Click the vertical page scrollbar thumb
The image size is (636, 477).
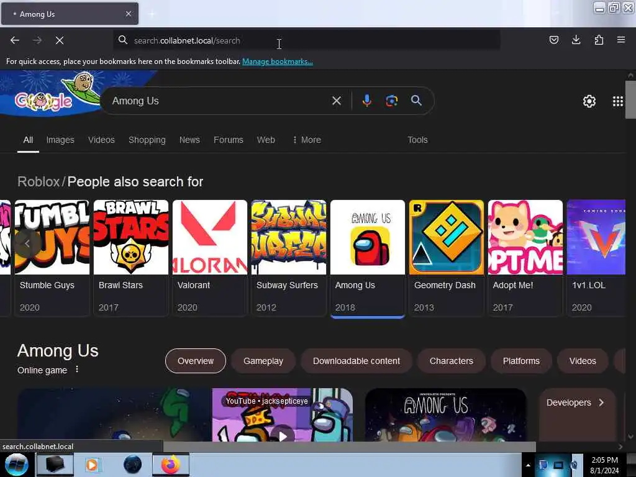point(630,99)
